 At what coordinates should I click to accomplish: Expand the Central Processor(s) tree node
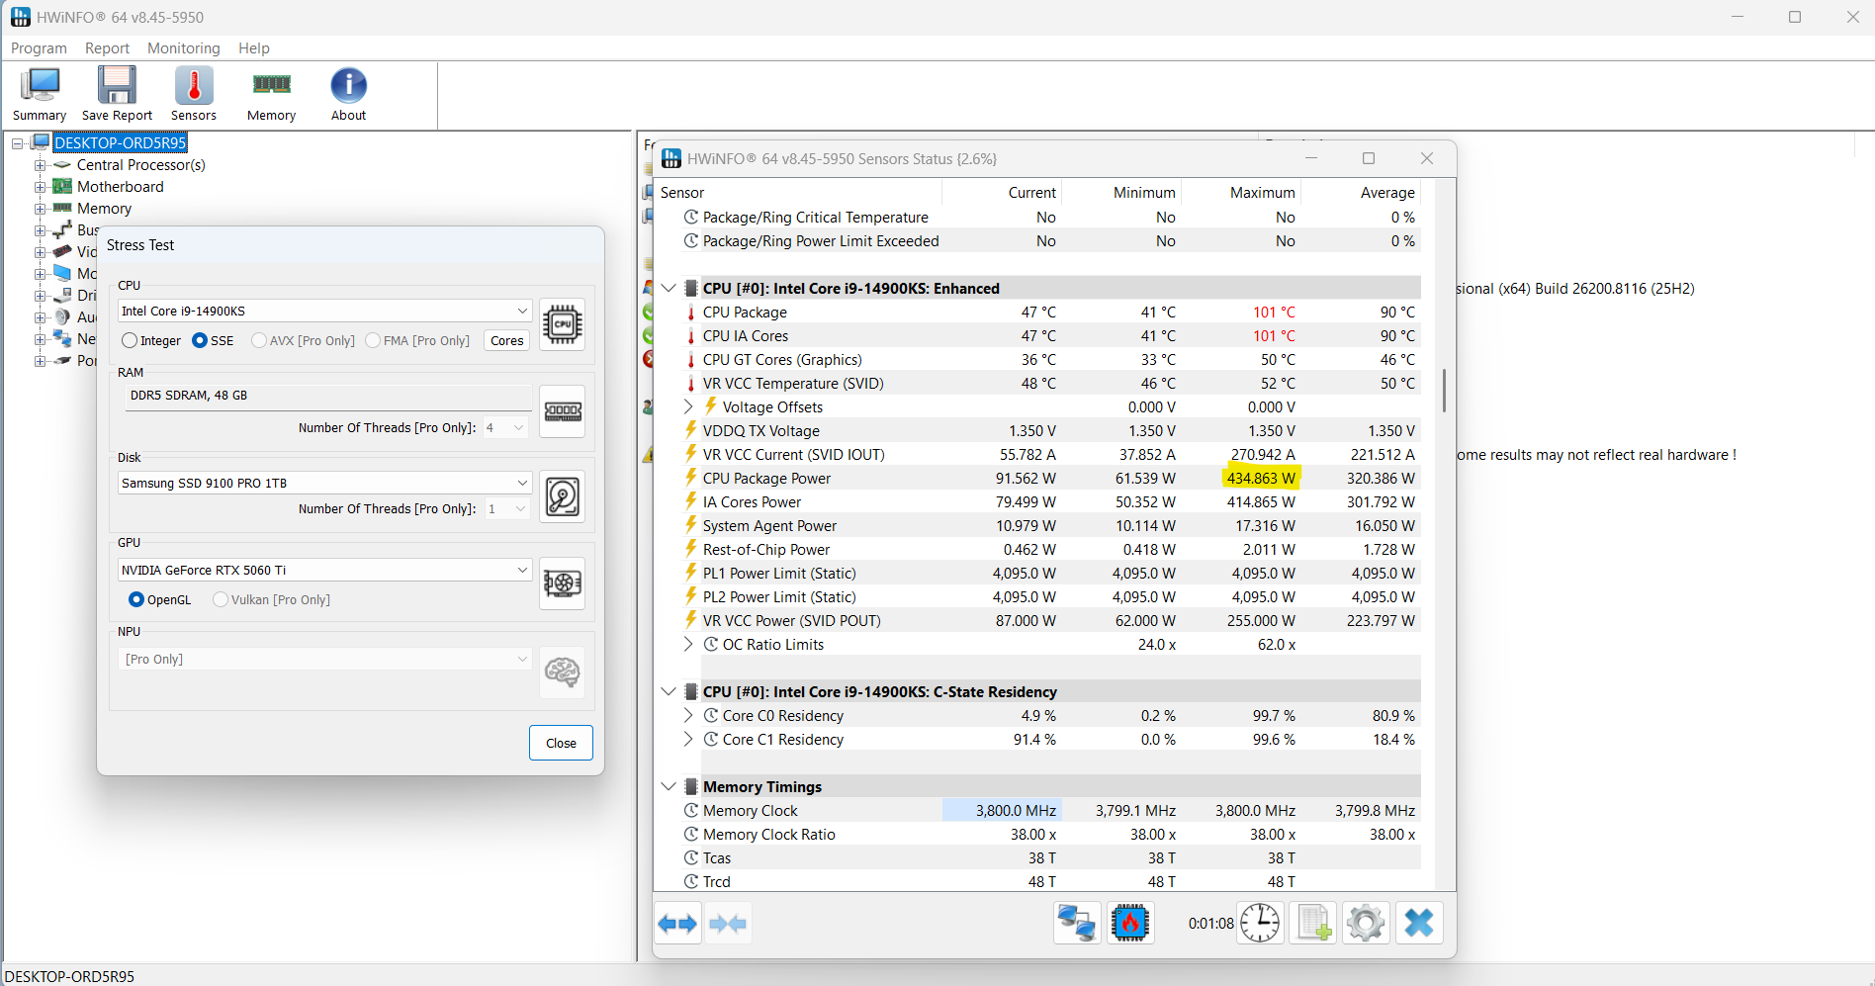pyautogui.click(x=41, y=165)
